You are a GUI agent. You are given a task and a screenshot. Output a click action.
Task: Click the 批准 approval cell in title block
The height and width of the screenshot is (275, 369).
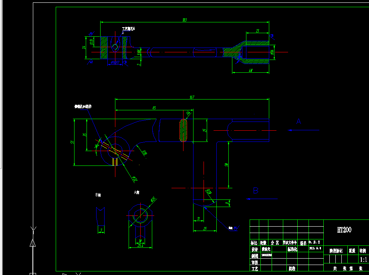point(292,269)
